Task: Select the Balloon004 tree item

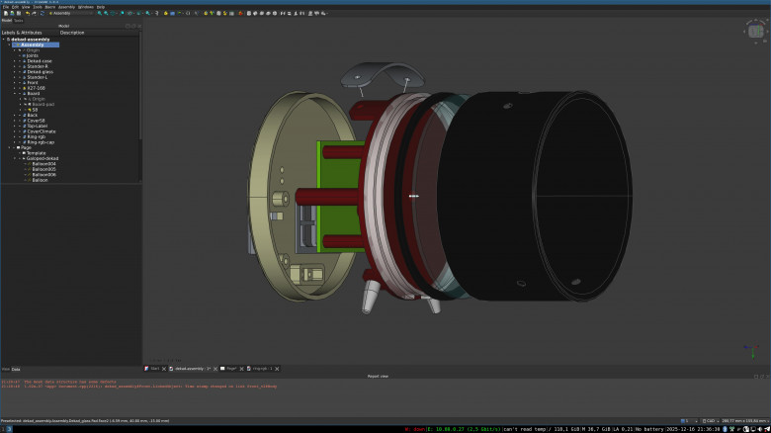Action: 43,164
